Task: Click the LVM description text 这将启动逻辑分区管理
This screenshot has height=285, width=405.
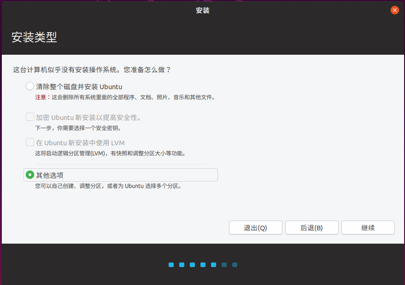Action: (x=111, y=153)
